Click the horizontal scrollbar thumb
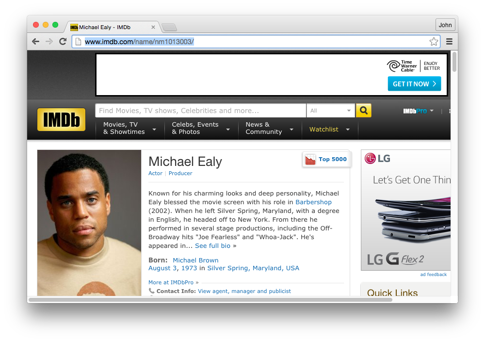 pyautogui.click(x=210, y=300)
